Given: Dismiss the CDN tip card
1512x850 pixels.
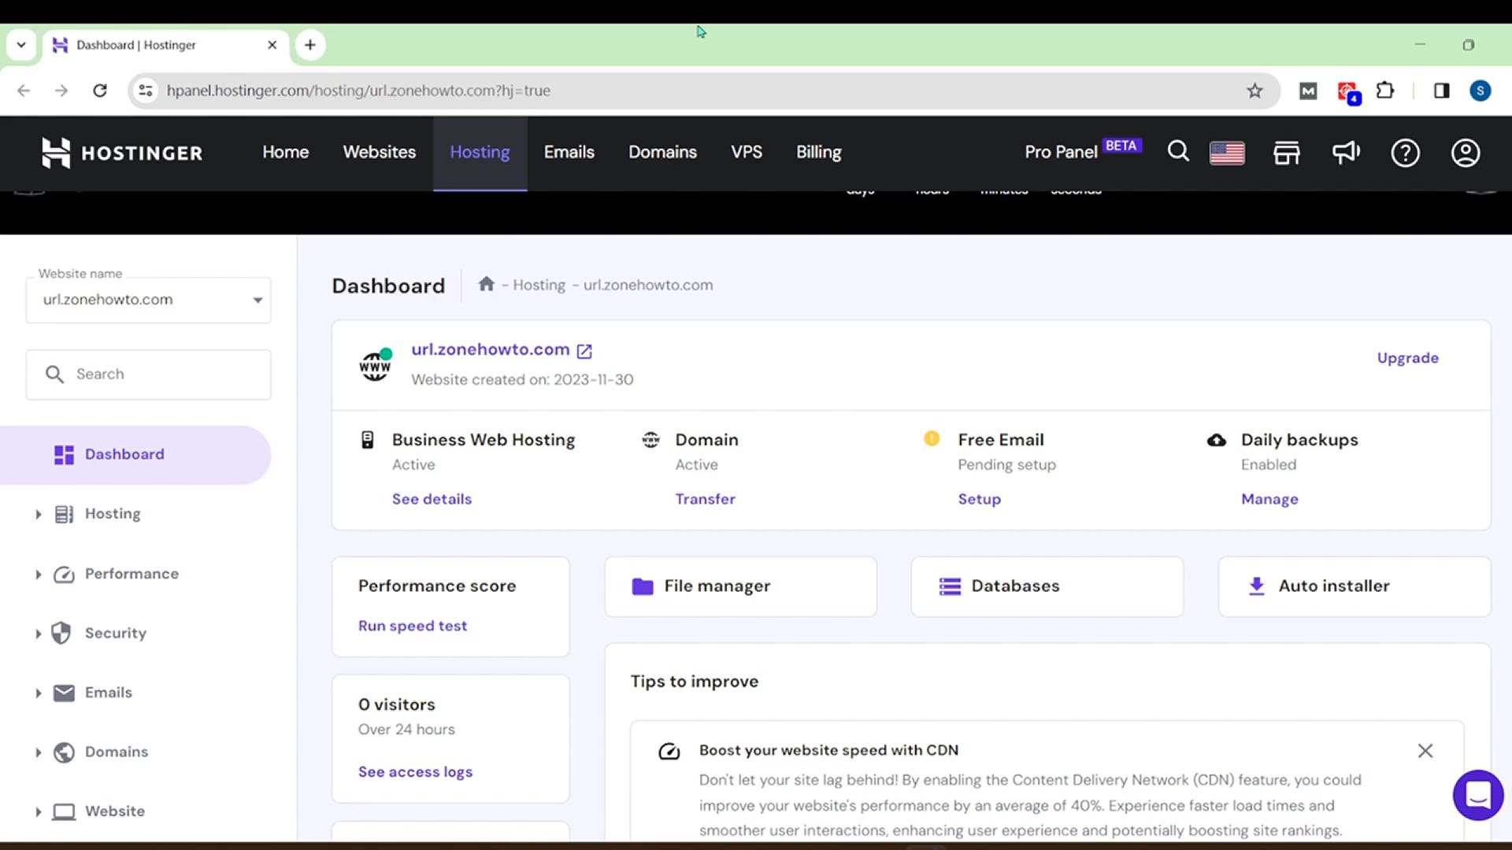Looking at the screenshot, I should pos(1425,751).
